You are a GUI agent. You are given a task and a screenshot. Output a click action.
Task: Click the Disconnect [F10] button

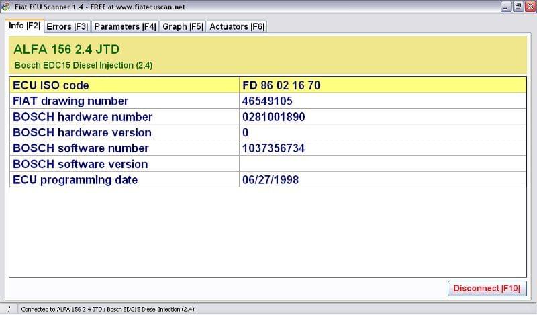487,289
